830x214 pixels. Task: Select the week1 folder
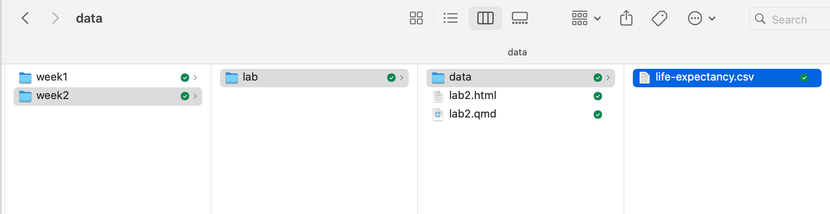pos(52,77)
